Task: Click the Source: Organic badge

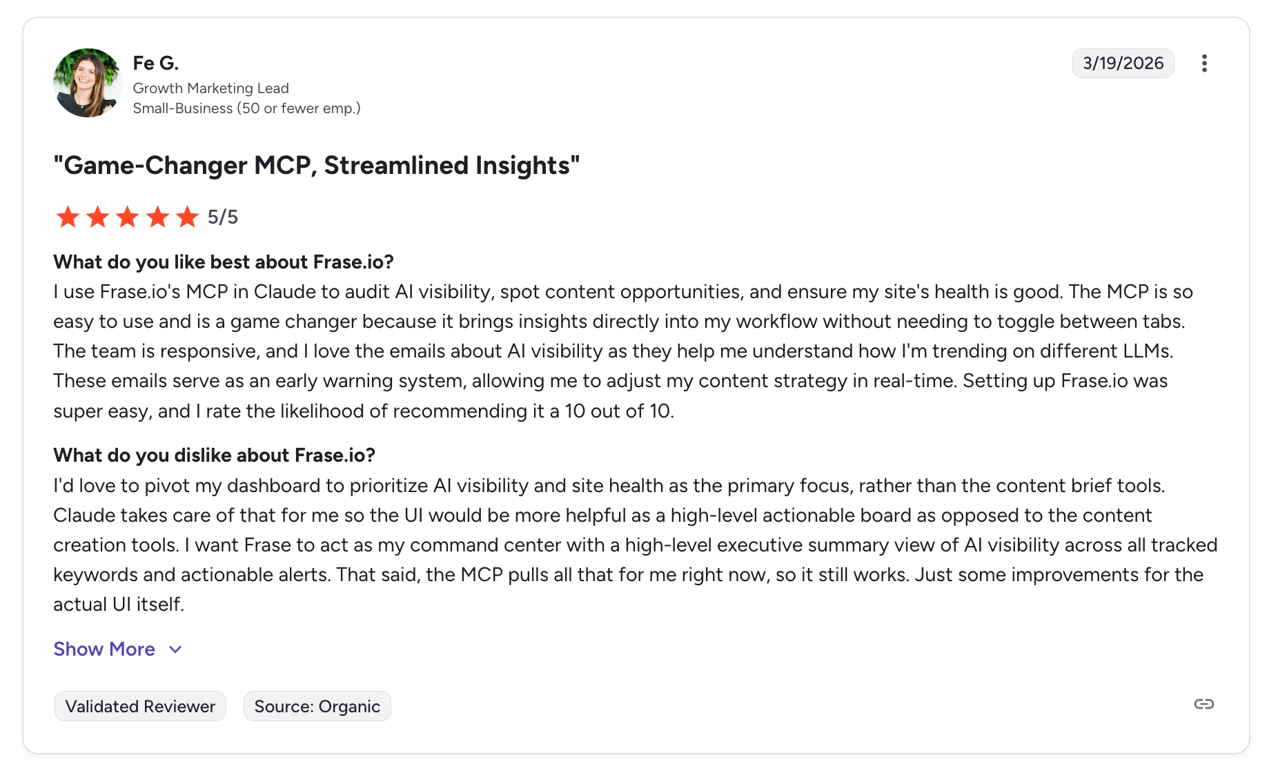Action: click(x=317, y=706)
